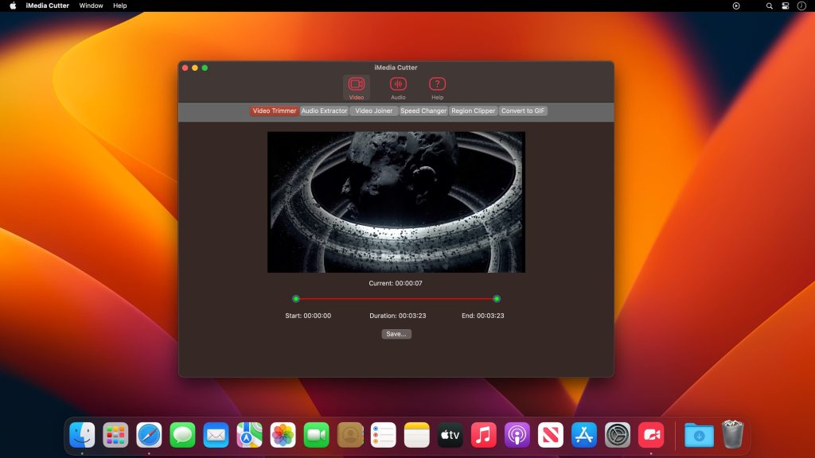Launch Safari from the Dock

pos(150,435)
